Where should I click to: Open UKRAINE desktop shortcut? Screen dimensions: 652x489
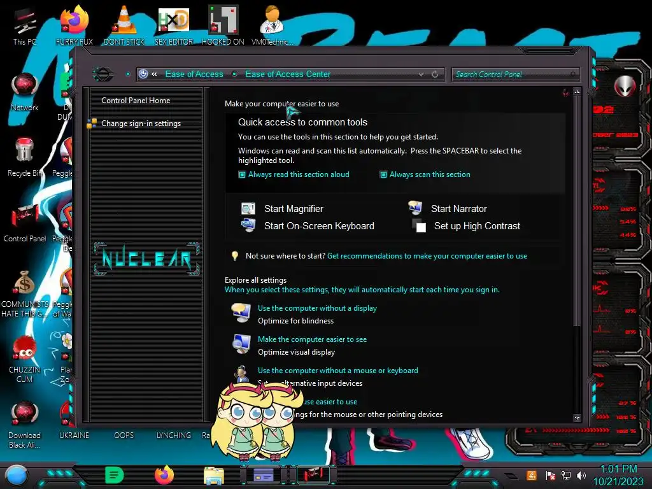point(74,435)
